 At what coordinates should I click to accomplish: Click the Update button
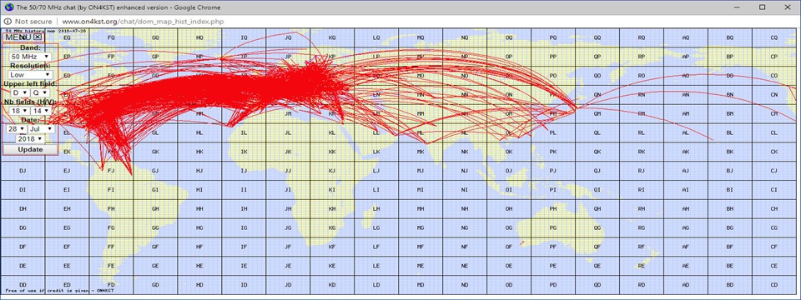[30, 149]
